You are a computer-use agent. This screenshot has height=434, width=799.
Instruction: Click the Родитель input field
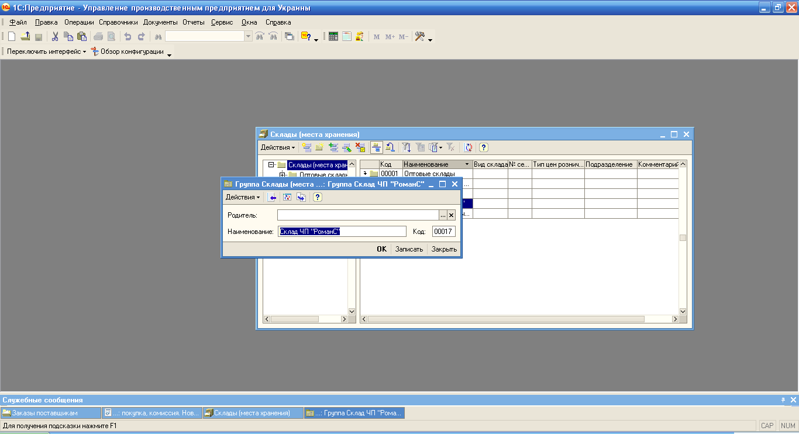(358, 215)
